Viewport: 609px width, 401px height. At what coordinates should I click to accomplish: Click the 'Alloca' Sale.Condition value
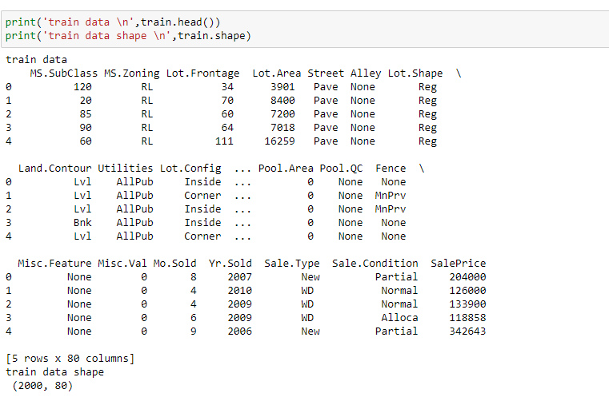pos(399,318)
